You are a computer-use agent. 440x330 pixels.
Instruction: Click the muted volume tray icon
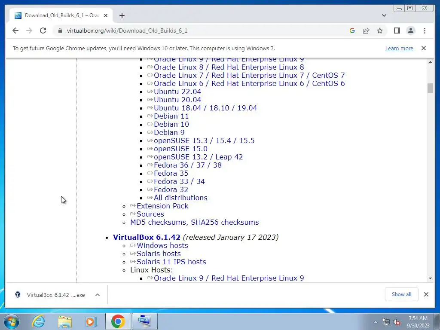pyautogui.click(x=397, y=322)
